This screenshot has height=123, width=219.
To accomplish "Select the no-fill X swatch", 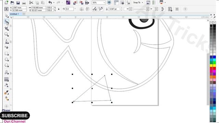I will tap(211, 23).
